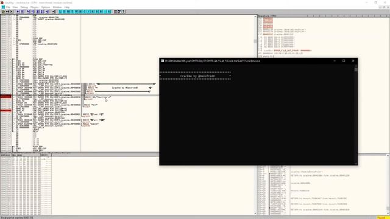Show source via the S icon

click(x=109, y=12)
